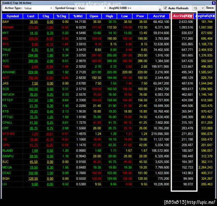This screenshot has height=206, width=217.
Task: Select the PTT symbol
Action: (5, 55)
